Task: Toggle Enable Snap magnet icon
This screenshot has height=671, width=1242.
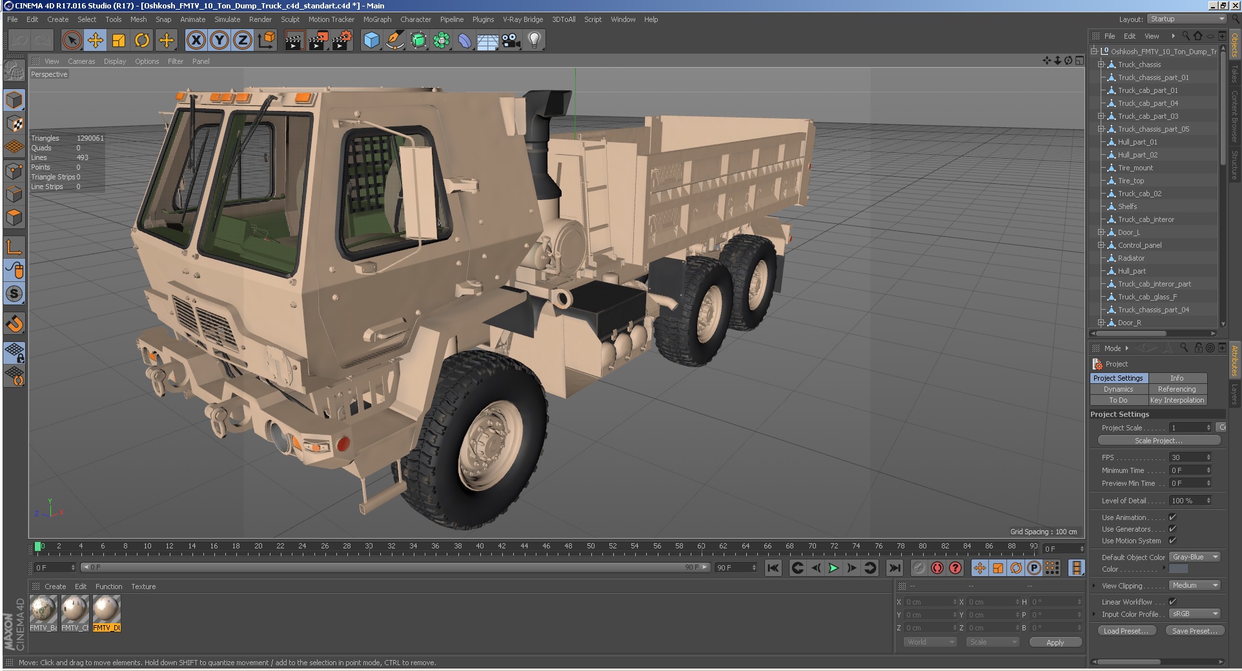Action: tap(14, 323)
